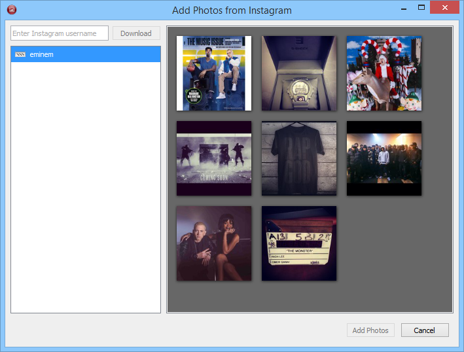Select the Coming Soon soldiers photo
This screenshot has width=464, height=352.
214,158
